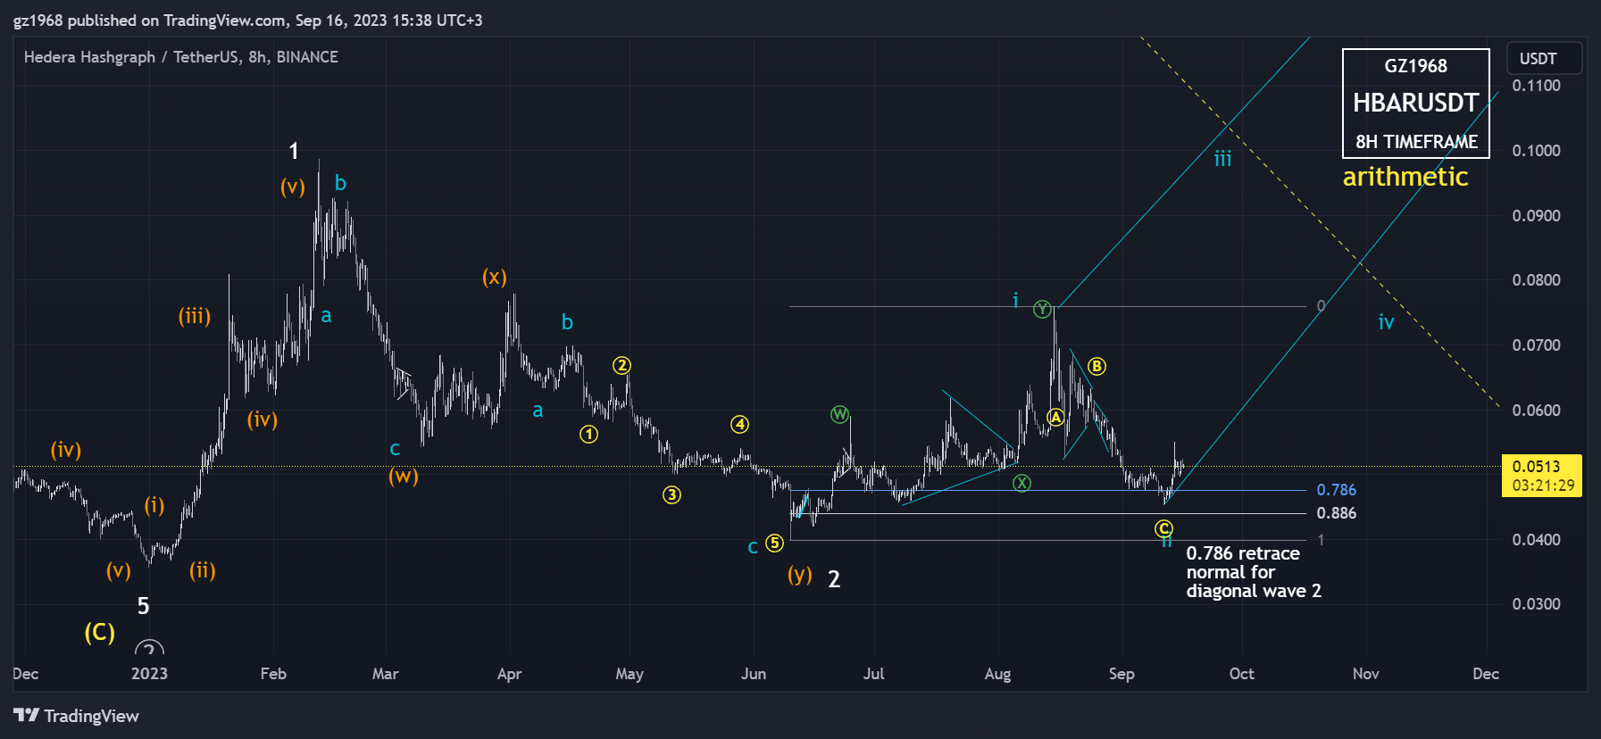Image resolution: width=1601 pixels, height=739 pixels.
Task: Click the gz1968 published header text
Action: [x=247, y=20]
